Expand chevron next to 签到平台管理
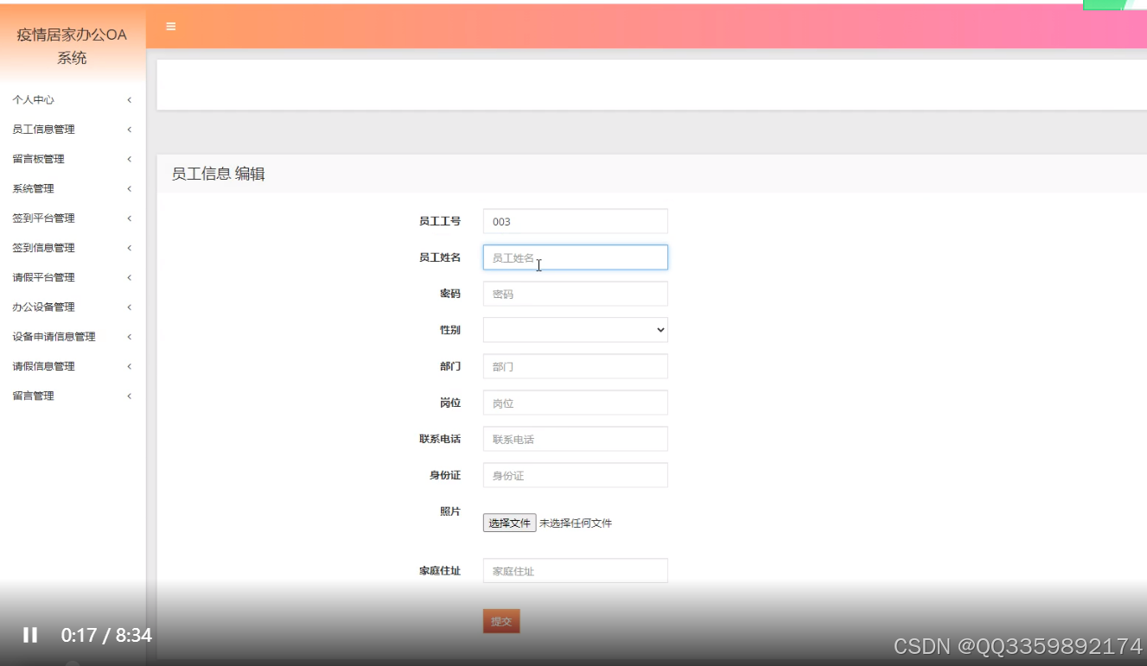Screen dimensions: 1147x666 (x=130, y=219)
